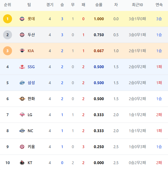This screenshot has width=168, height=170.
Task: Click the 3승 streak value for 롯데
Action: coord(159,19)
